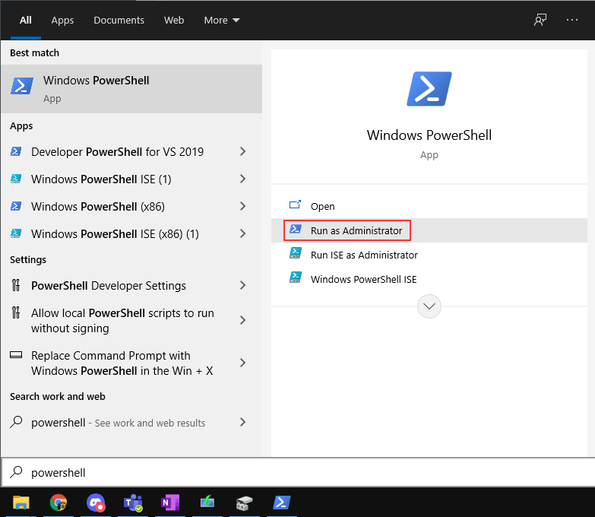Click Developer PowerShell for VS 2019 icon

tap(16, 151)
